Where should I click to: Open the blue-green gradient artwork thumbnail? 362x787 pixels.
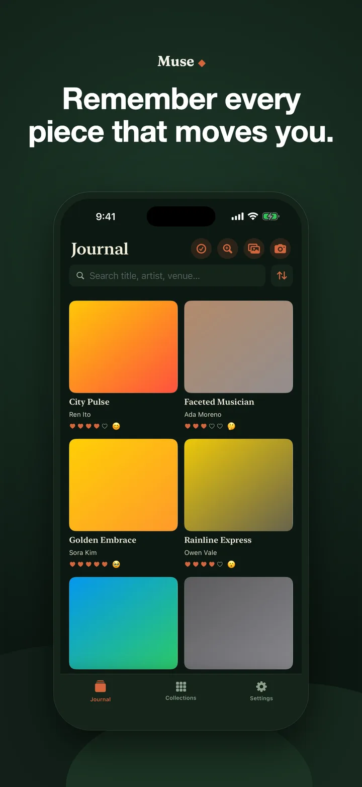[123, 623]
